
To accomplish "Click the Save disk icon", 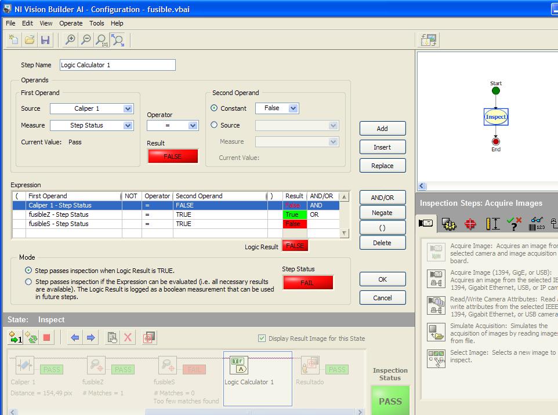I will click(x=45, y=40).
